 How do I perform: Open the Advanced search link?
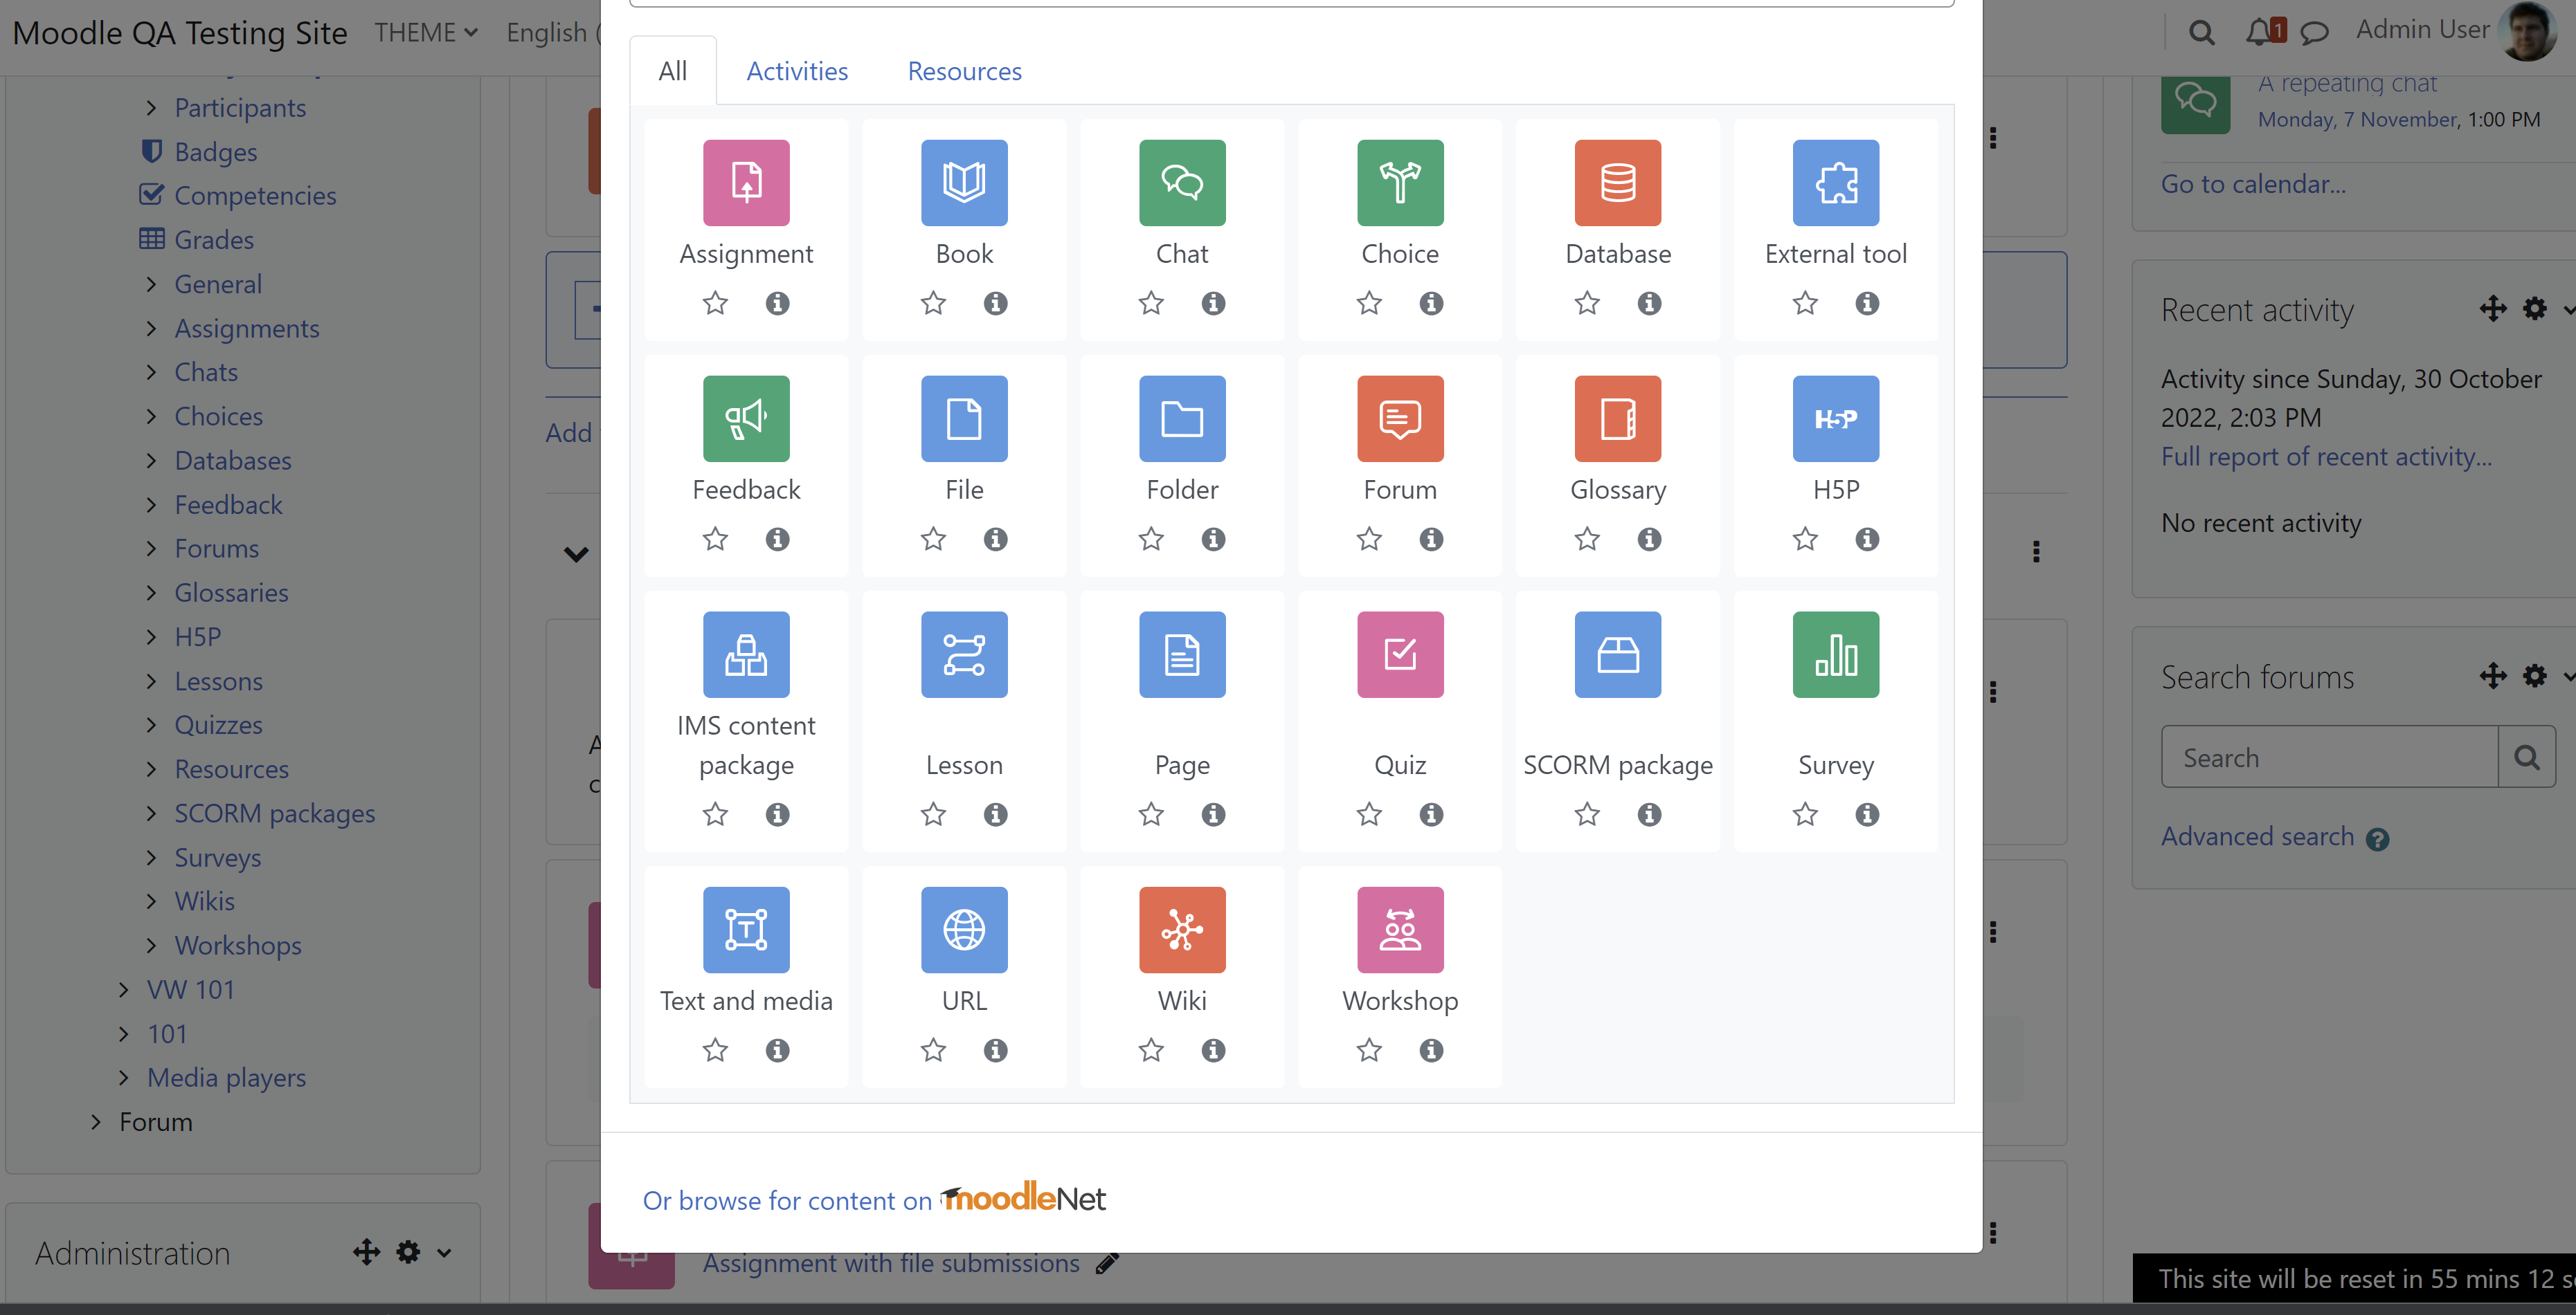(2257, 836)
